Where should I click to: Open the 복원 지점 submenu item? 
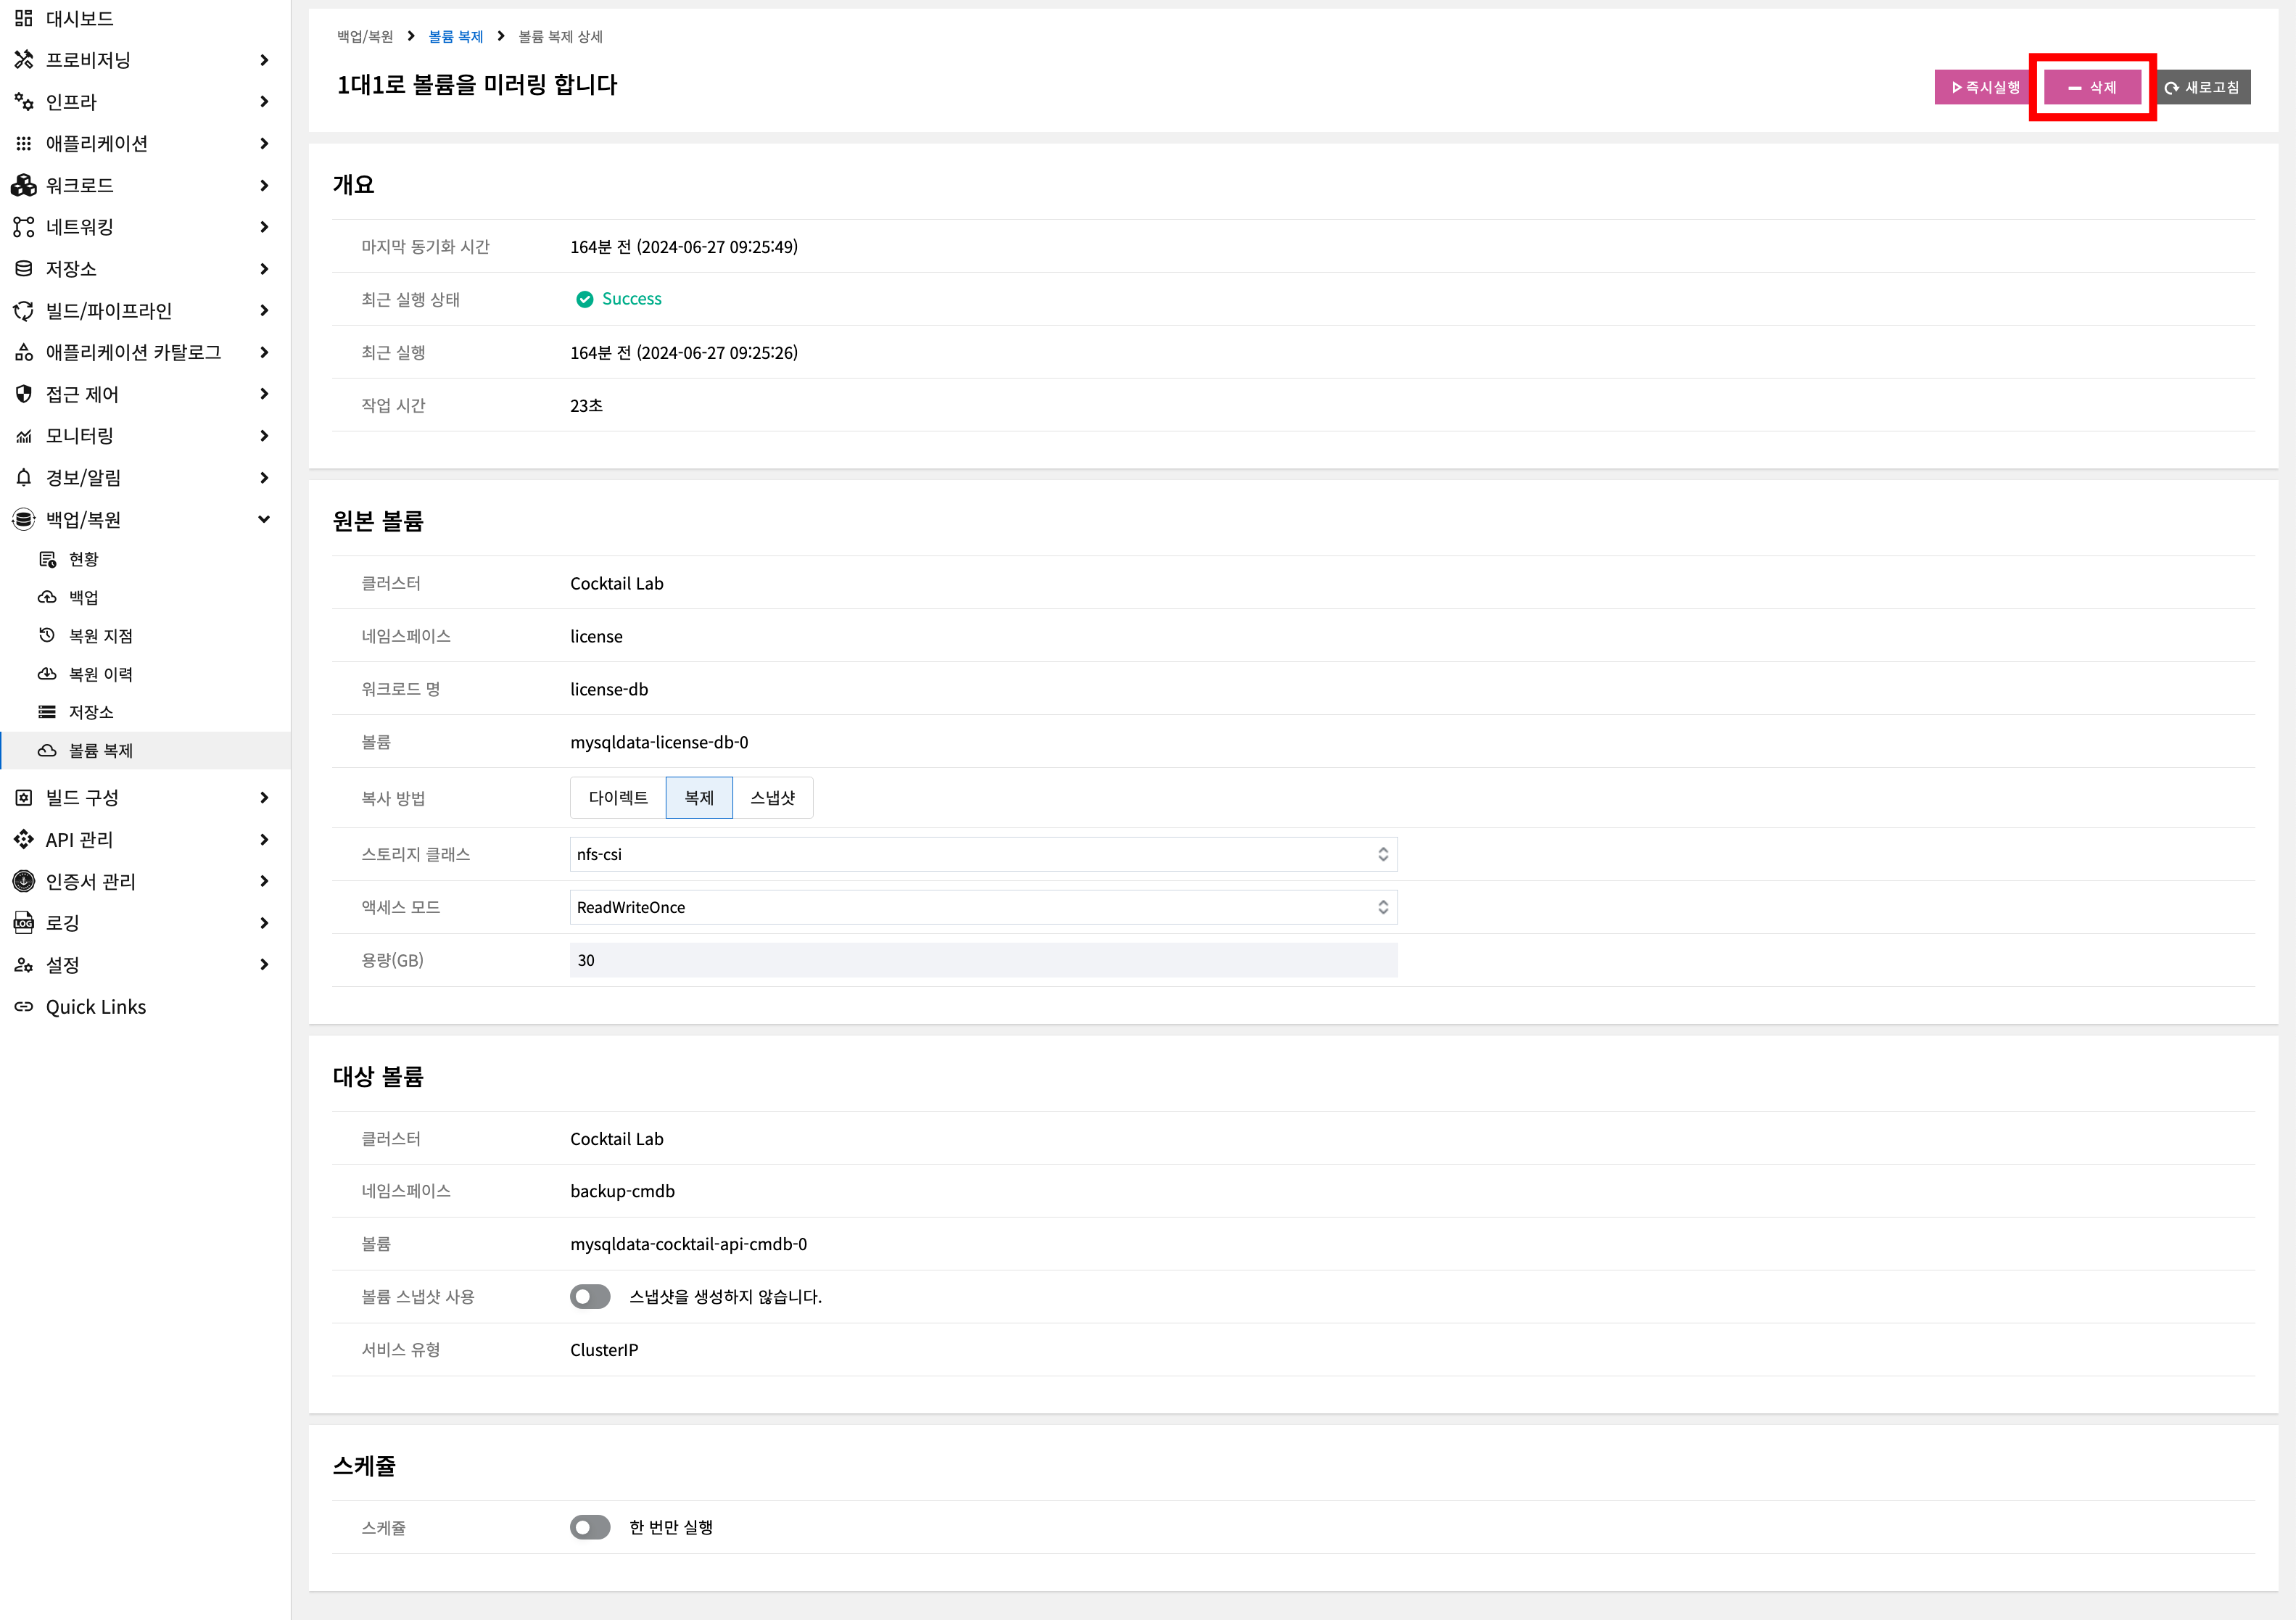100,636
